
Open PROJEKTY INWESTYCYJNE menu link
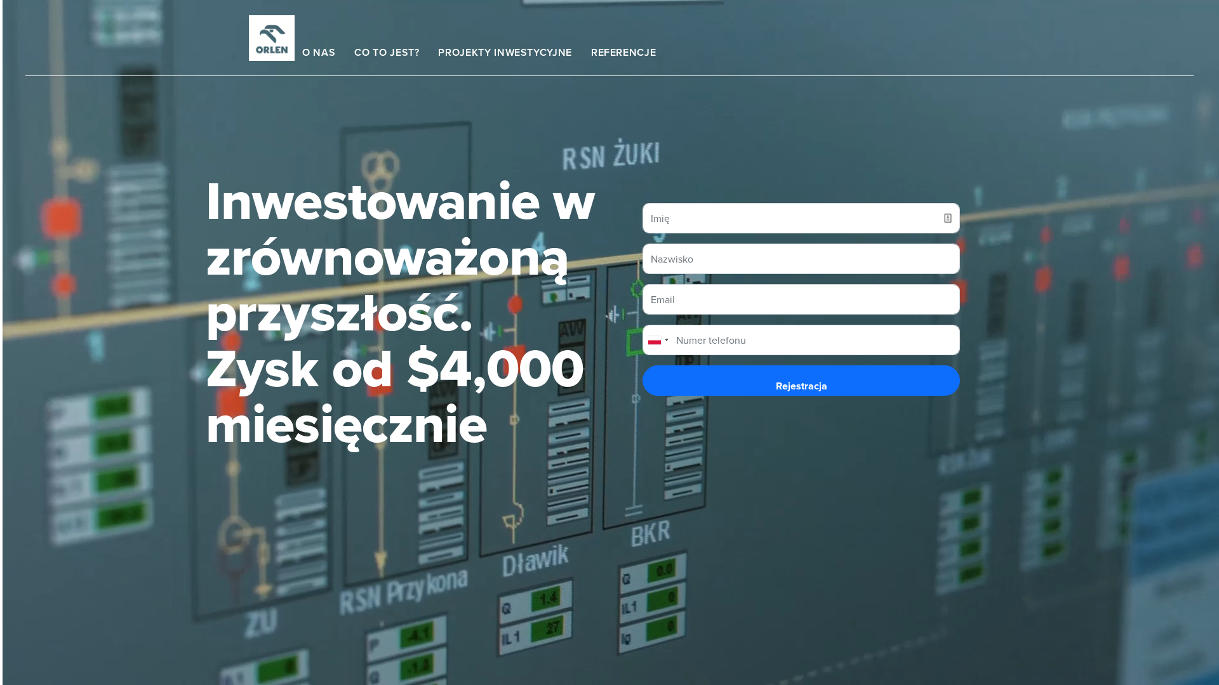click(x=505, y=53)
